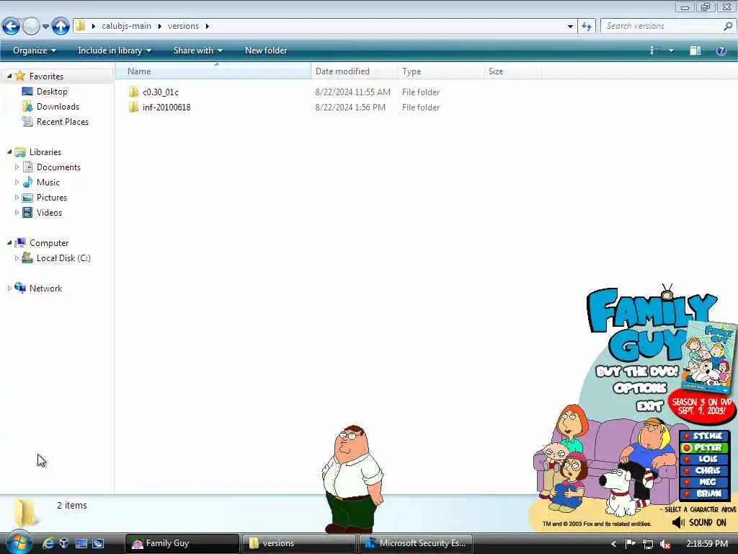Open the Organize menu
Image resolution: width=738 pixels, height=554 pixels.
(x=35, y=50)
